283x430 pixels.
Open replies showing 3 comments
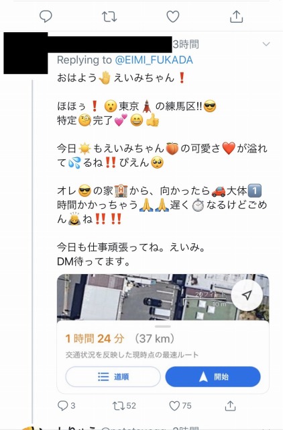point(66,406)
